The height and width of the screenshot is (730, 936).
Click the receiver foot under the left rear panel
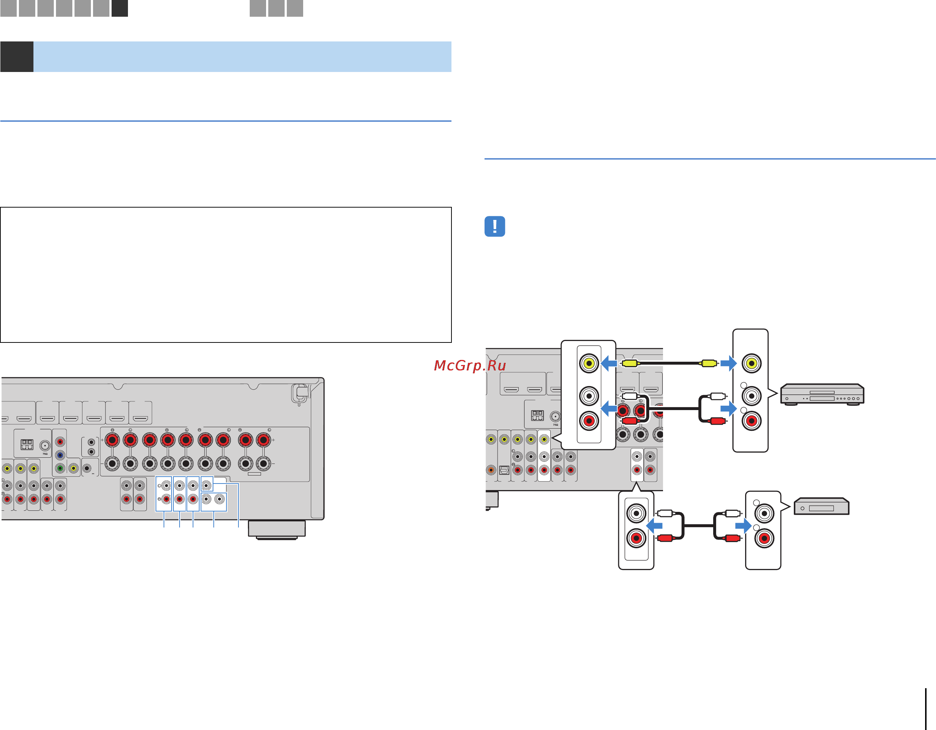click(277, 530)
